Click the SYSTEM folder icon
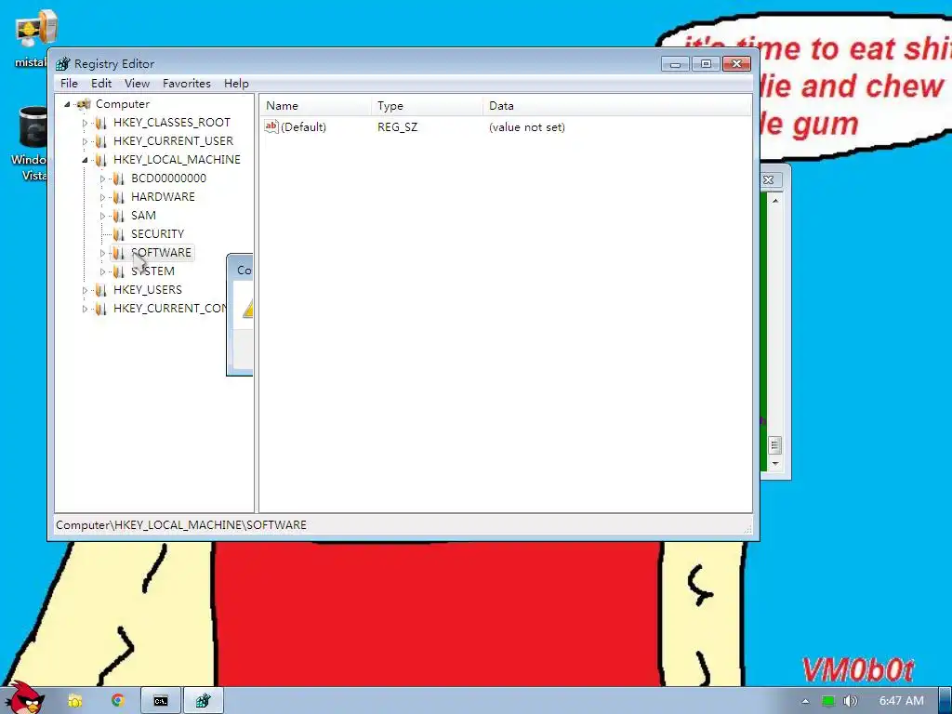Screen dimensions: 952x714 tap(118, 271)
